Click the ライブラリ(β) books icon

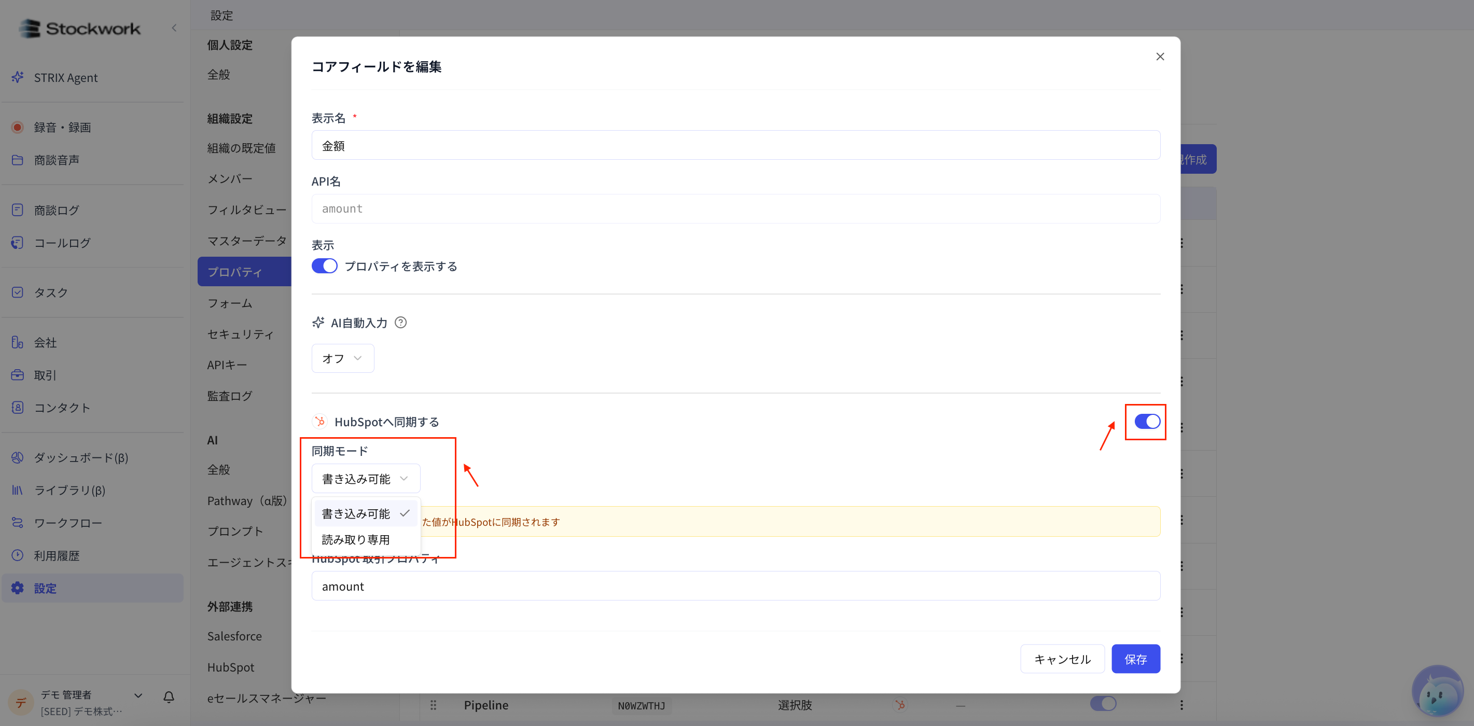[18, 490]
